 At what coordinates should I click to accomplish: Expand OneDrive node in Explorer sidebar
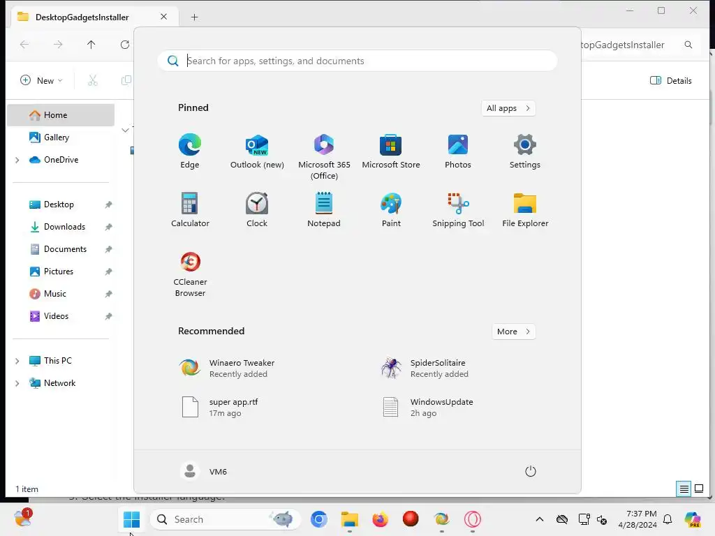pyautogui.click(x=17, y=160)
